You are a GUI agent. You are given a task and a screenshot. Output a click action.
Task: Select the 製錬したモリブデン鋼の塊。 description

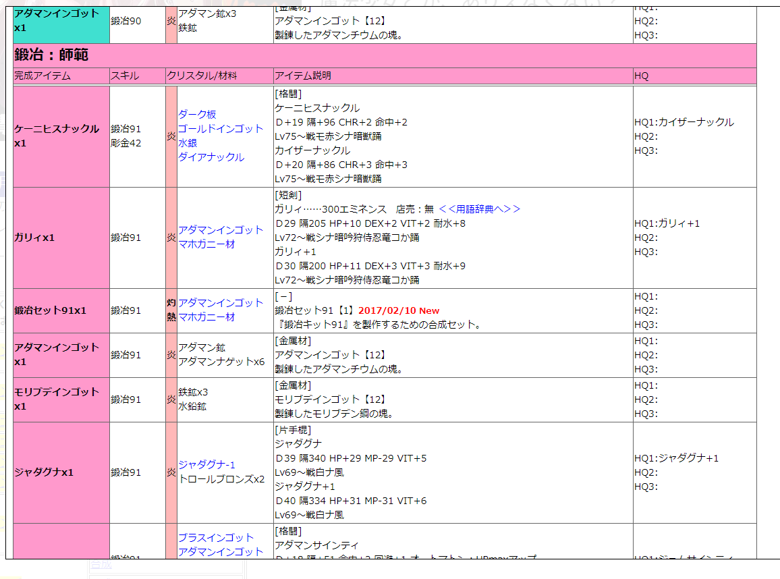click(334, 414)
